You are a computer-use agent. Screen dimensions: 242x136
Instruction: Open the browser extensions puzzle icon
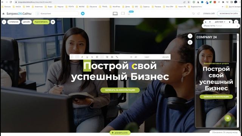coord(223,2)
